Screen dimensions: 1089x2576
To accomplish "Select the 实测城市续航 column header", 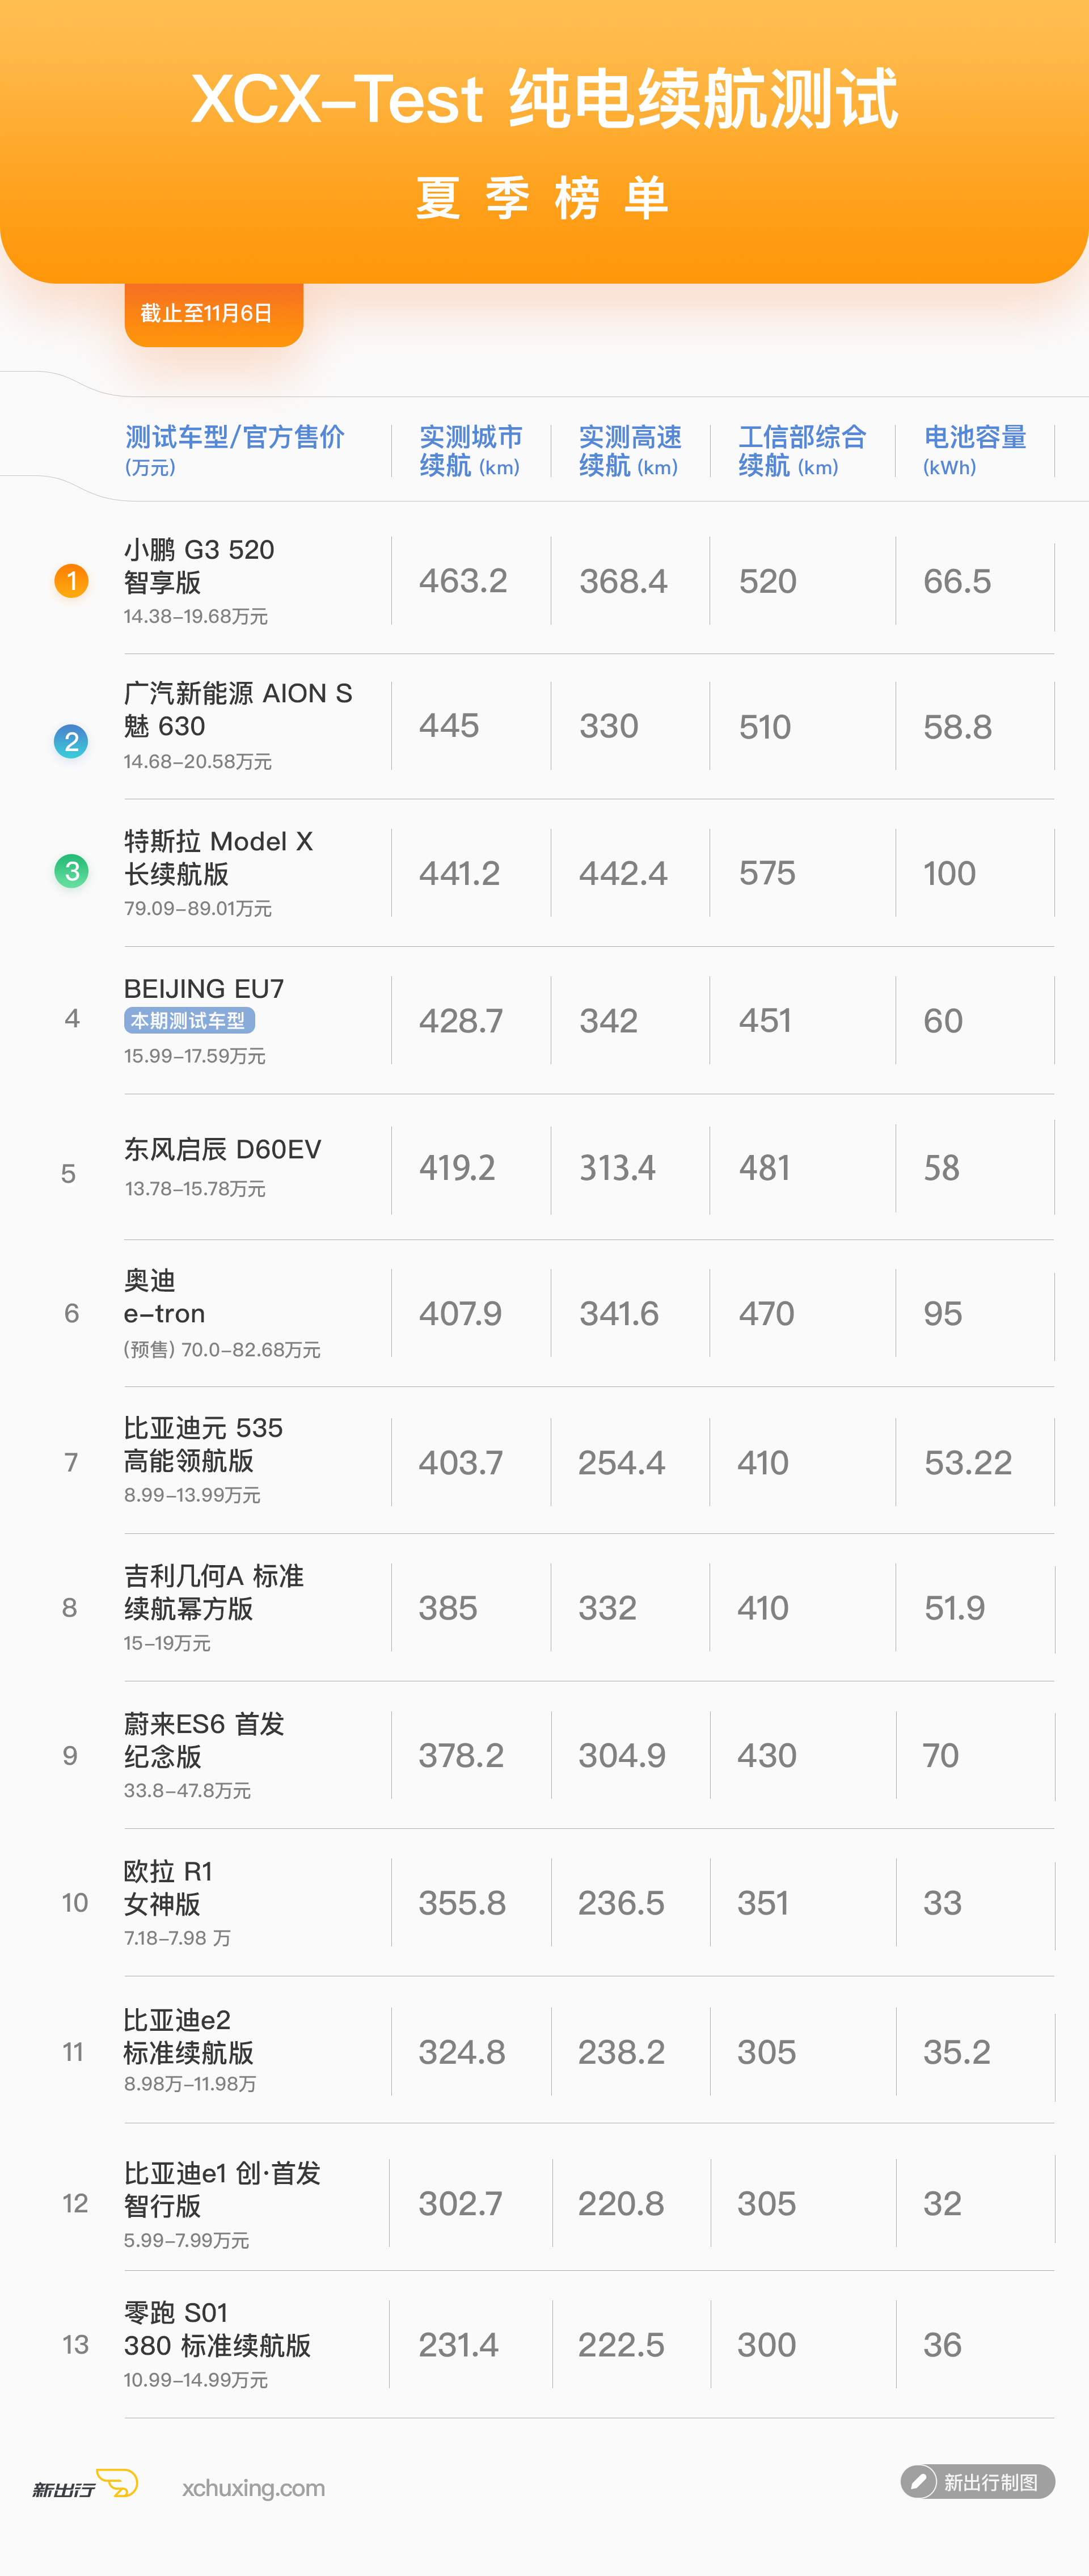I will click(x=470, y=451).
